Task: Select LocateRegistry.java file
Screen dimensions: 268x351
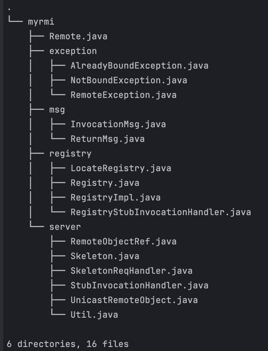Action: (121, 168)
